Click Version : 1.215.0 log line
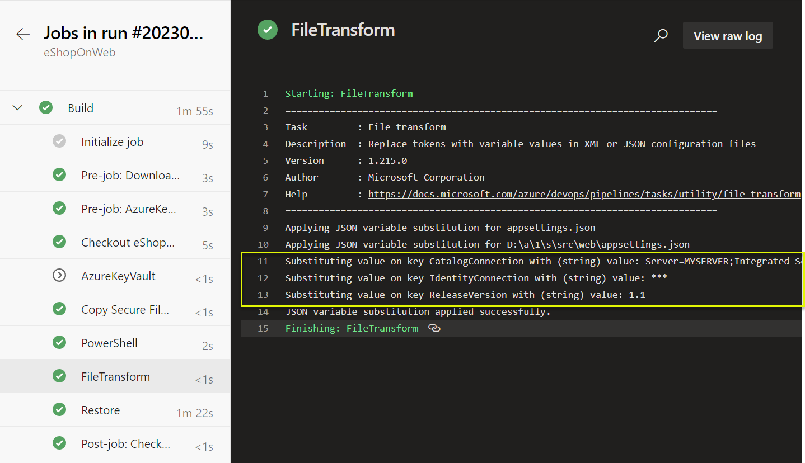The width and height of the screenshot is (805, 463). 346,160
